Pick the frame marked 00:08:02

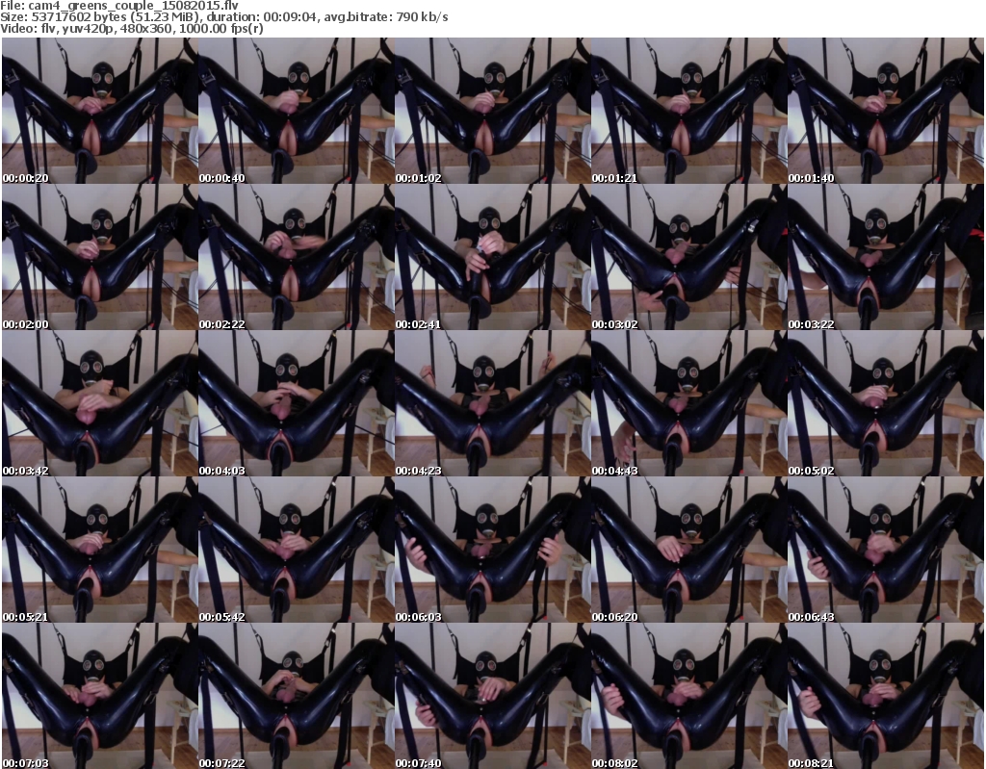click(689, 696)
